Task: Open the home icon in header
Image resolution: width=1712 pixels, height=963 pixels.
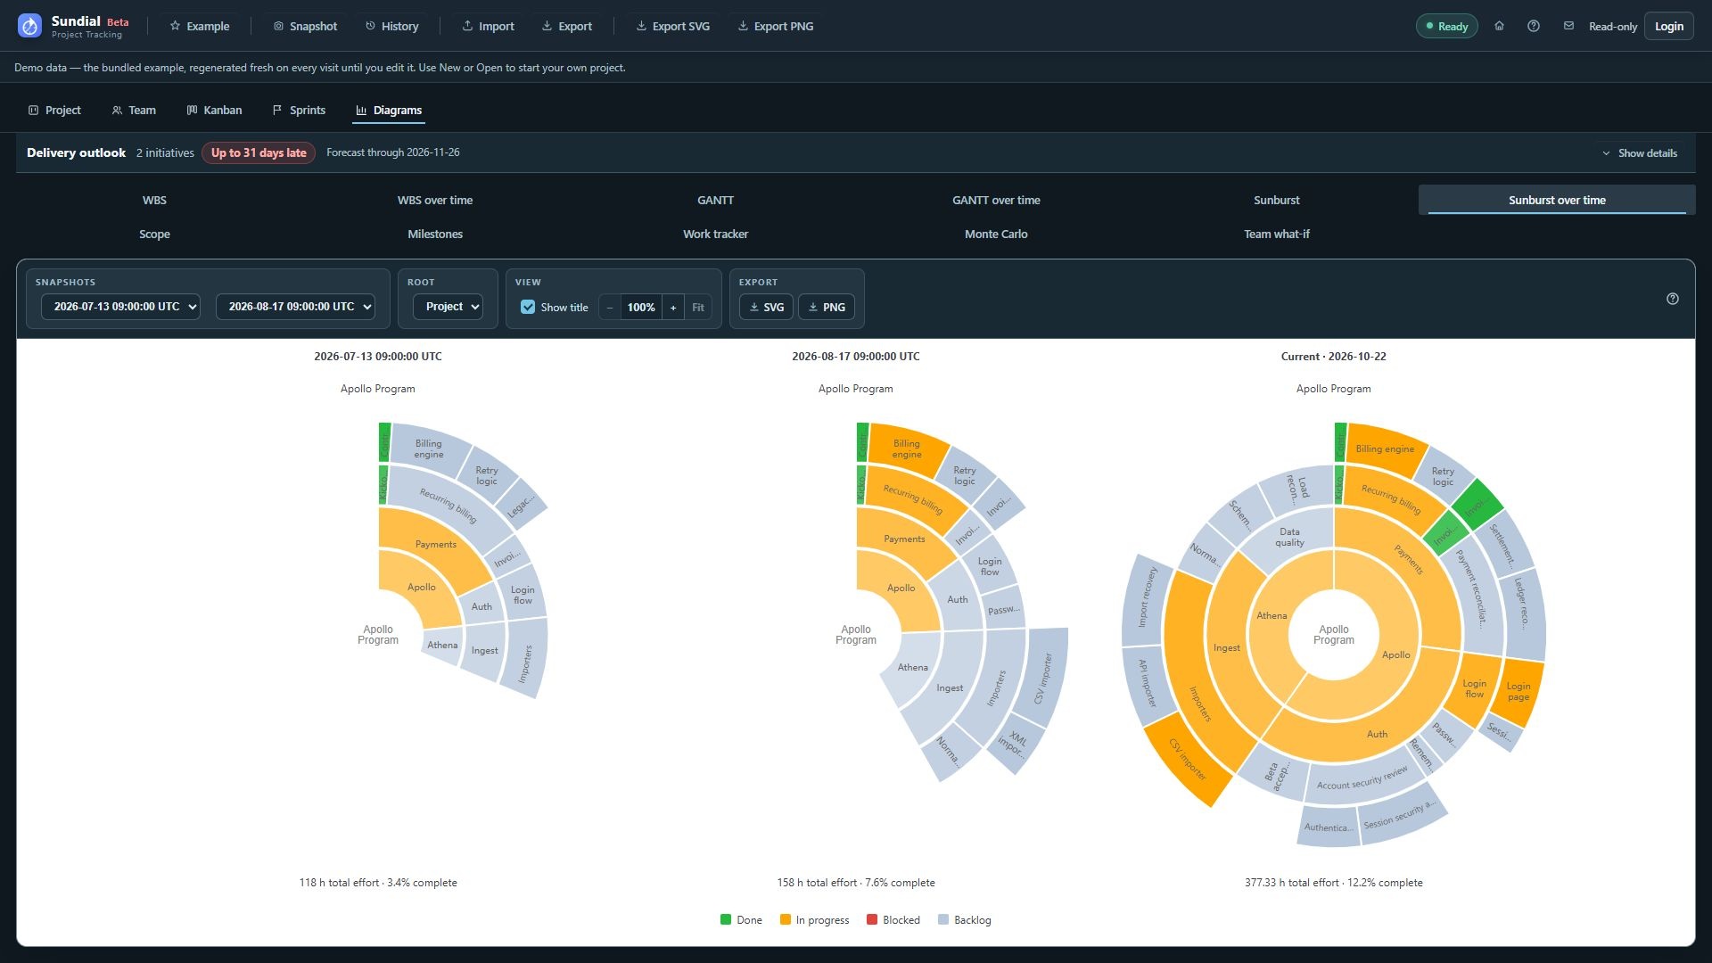Action: click(1499, 26)
